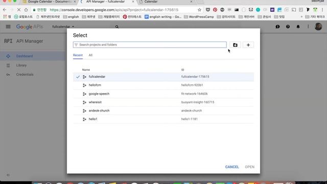Click the project icon beside google-speech
Screen dimensions: 327x184
tap(84, 94)
